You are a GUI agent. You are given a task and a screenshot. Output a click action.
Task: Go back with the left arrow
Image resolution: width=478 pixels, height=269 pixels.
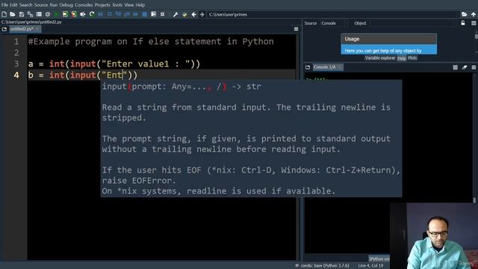193,14
